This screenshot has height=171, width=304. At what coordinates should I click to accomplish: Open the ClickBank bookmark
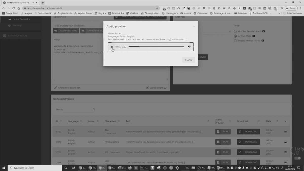pos(132,13)
